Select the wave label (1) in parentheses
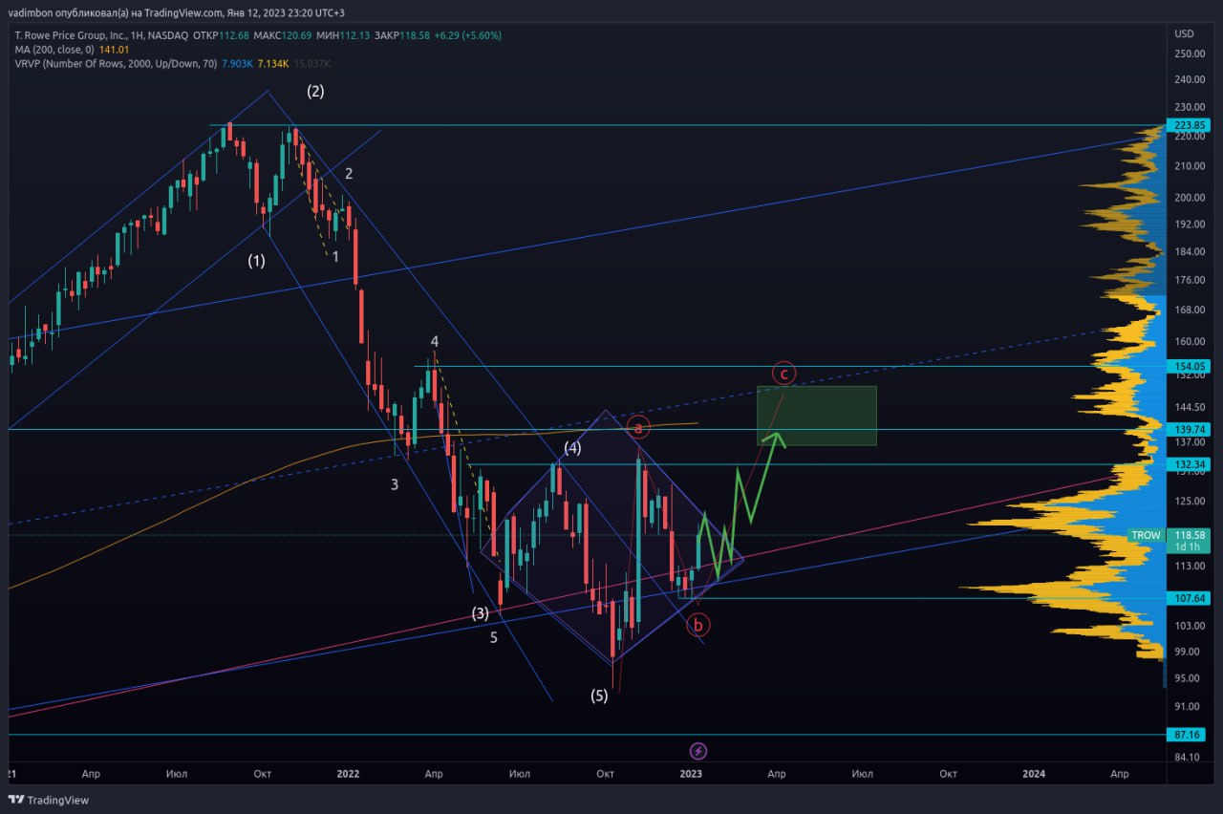The height and width of the screenshot is (814, 1223). pyautogui.click(x=256, y=260)
